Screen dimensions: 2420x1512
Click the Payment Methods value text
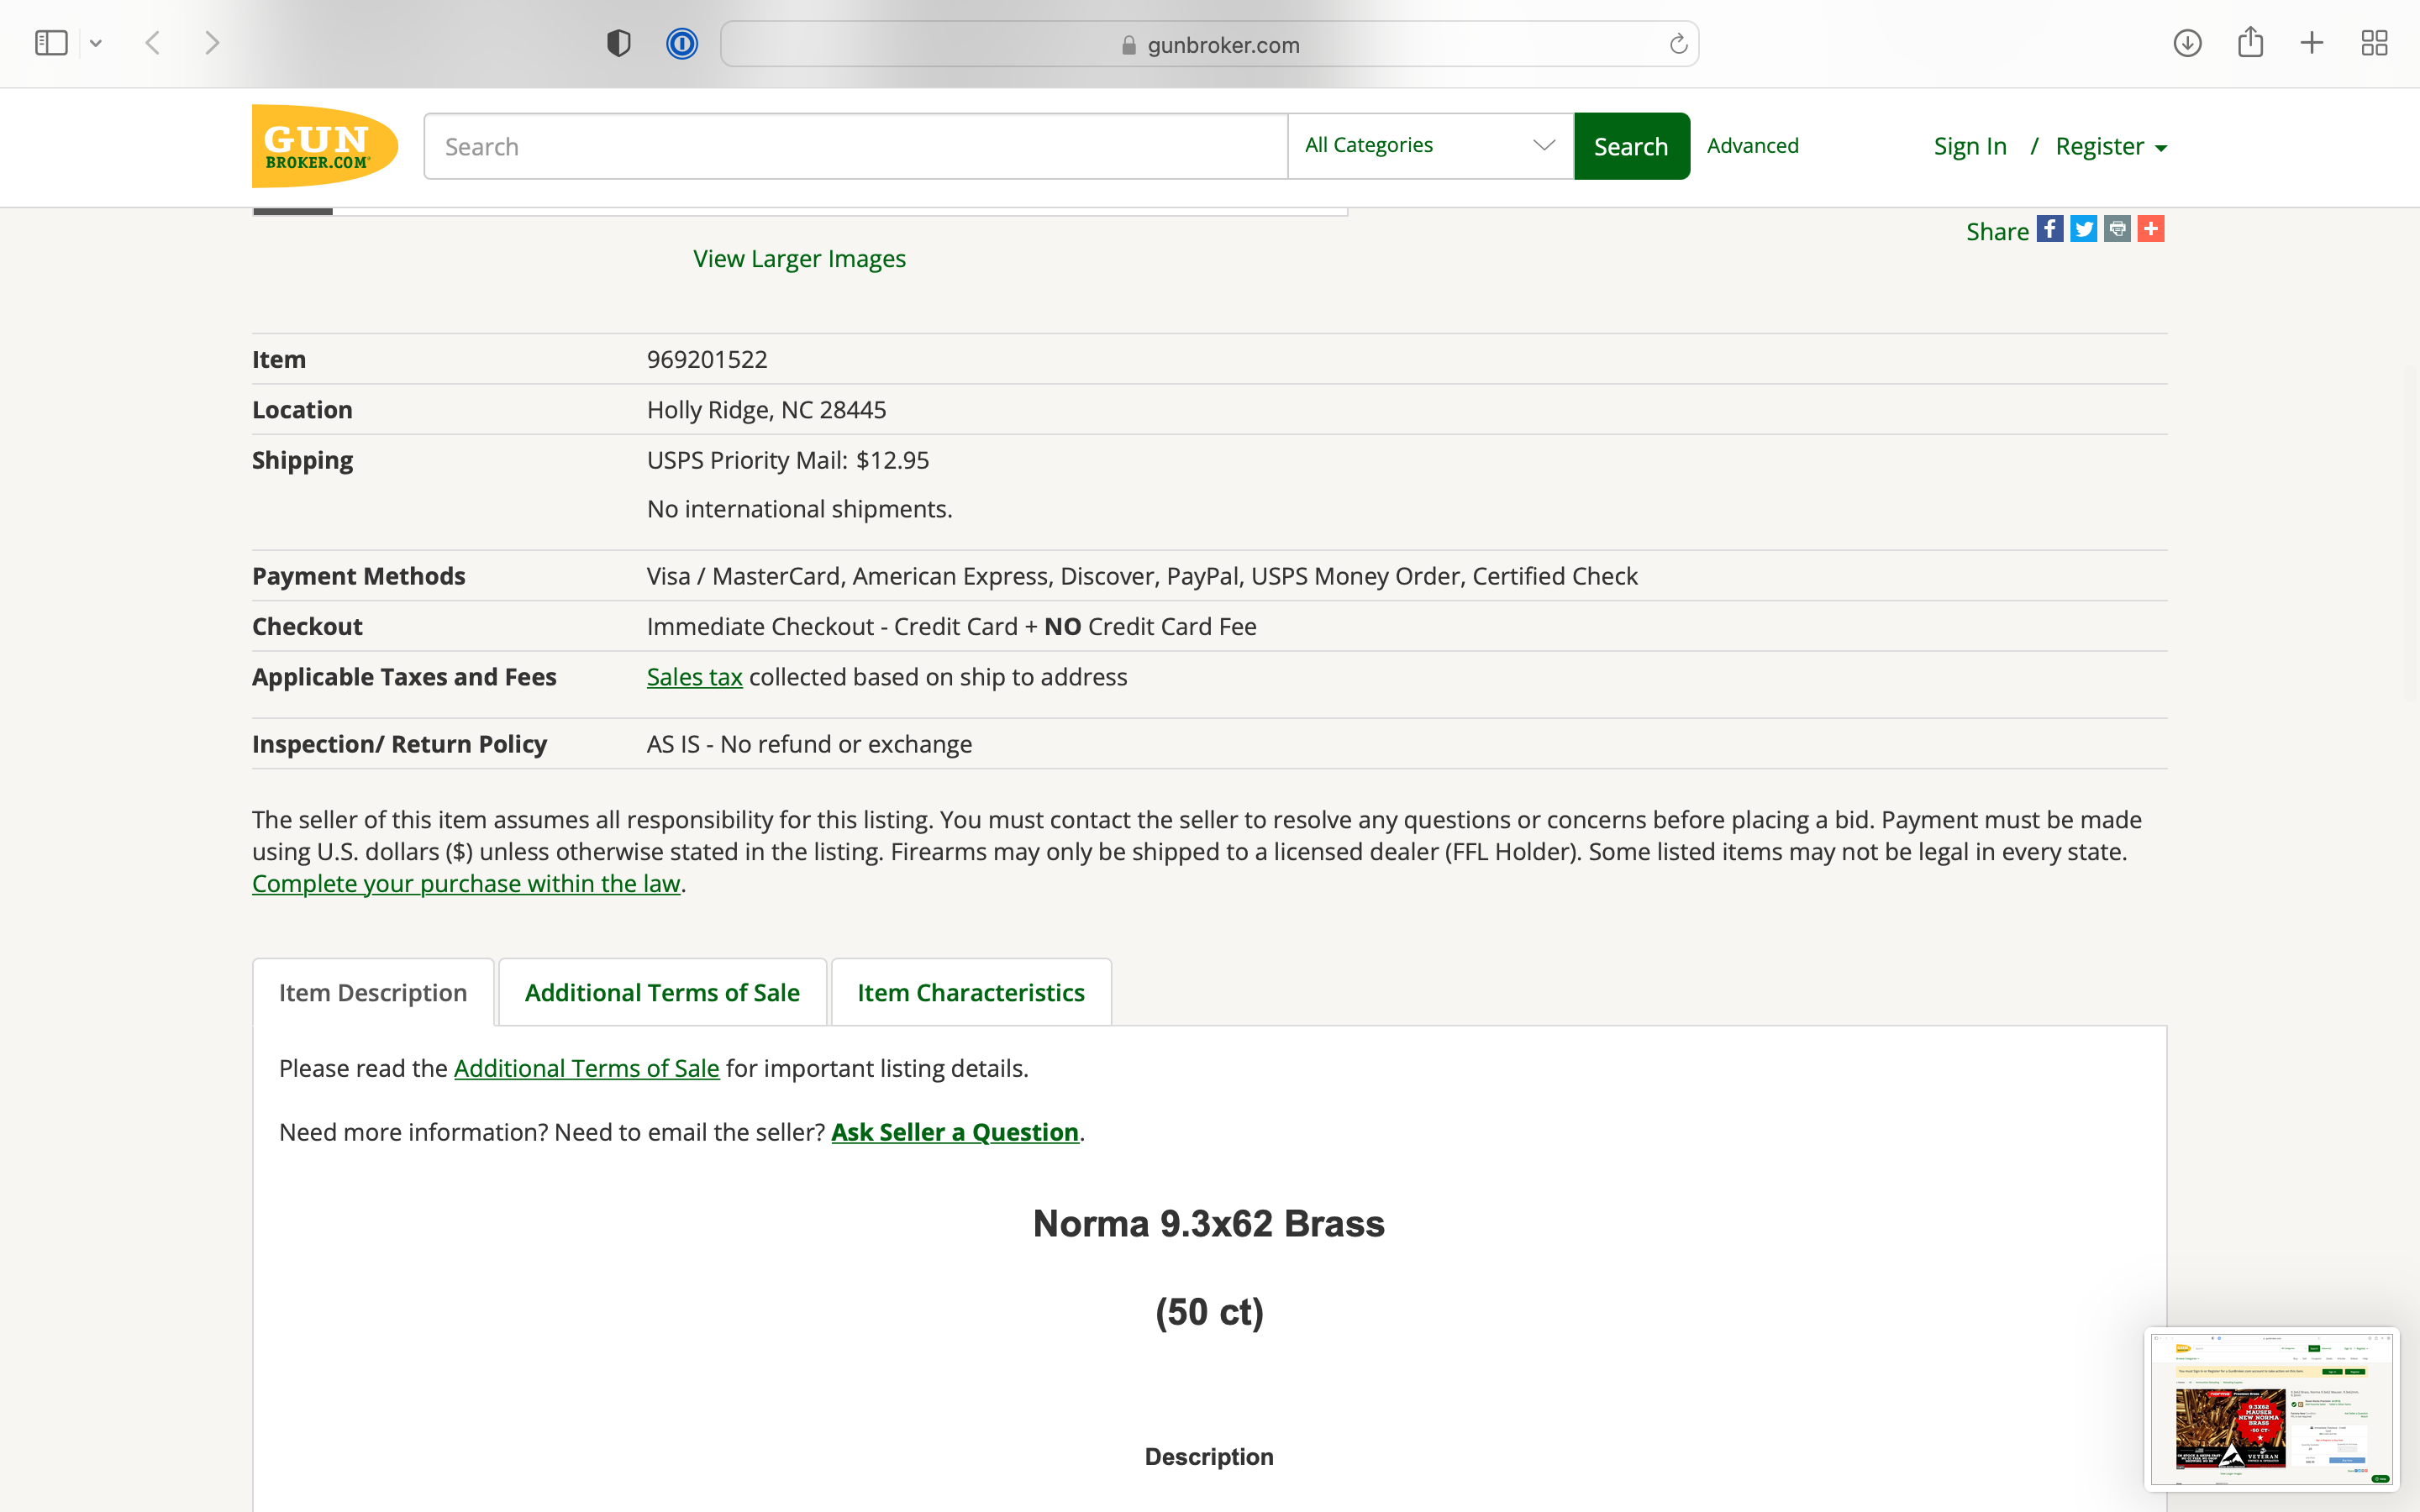coord(1142,576)
